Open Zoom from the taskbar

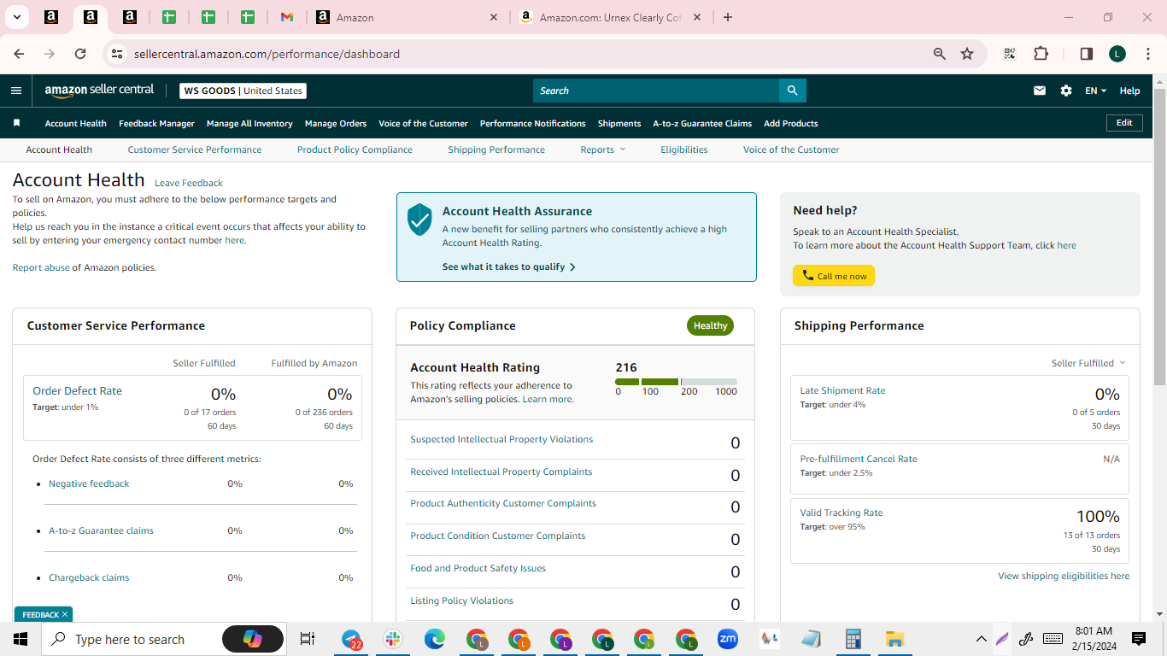pos(728,639)
